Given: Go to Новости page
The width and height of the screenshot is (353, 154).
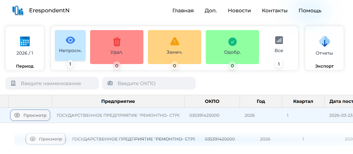Looking at the screenshot, I should pyautogui.click(x=239, y=11).
